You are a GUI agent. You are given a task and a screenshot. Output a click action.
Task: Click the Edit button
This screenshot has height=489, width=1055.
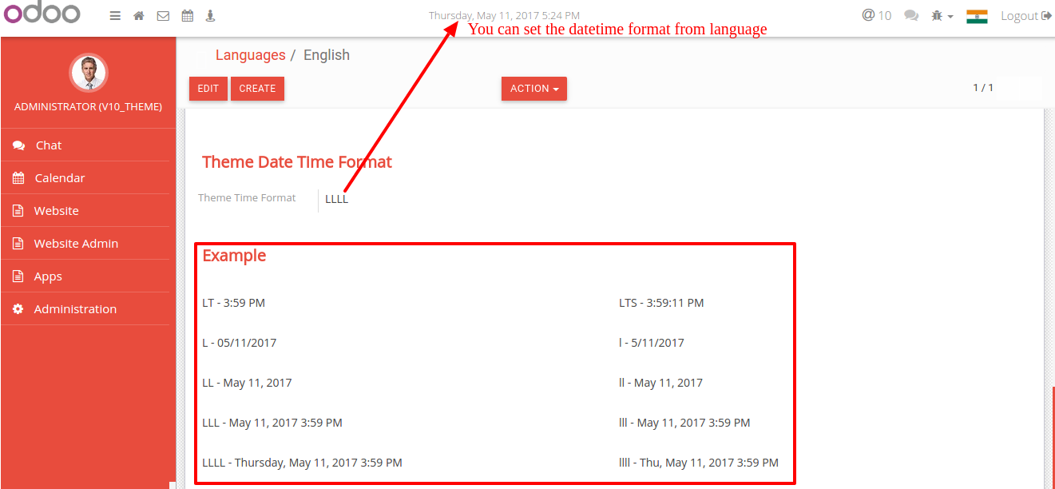coord(208,89)
